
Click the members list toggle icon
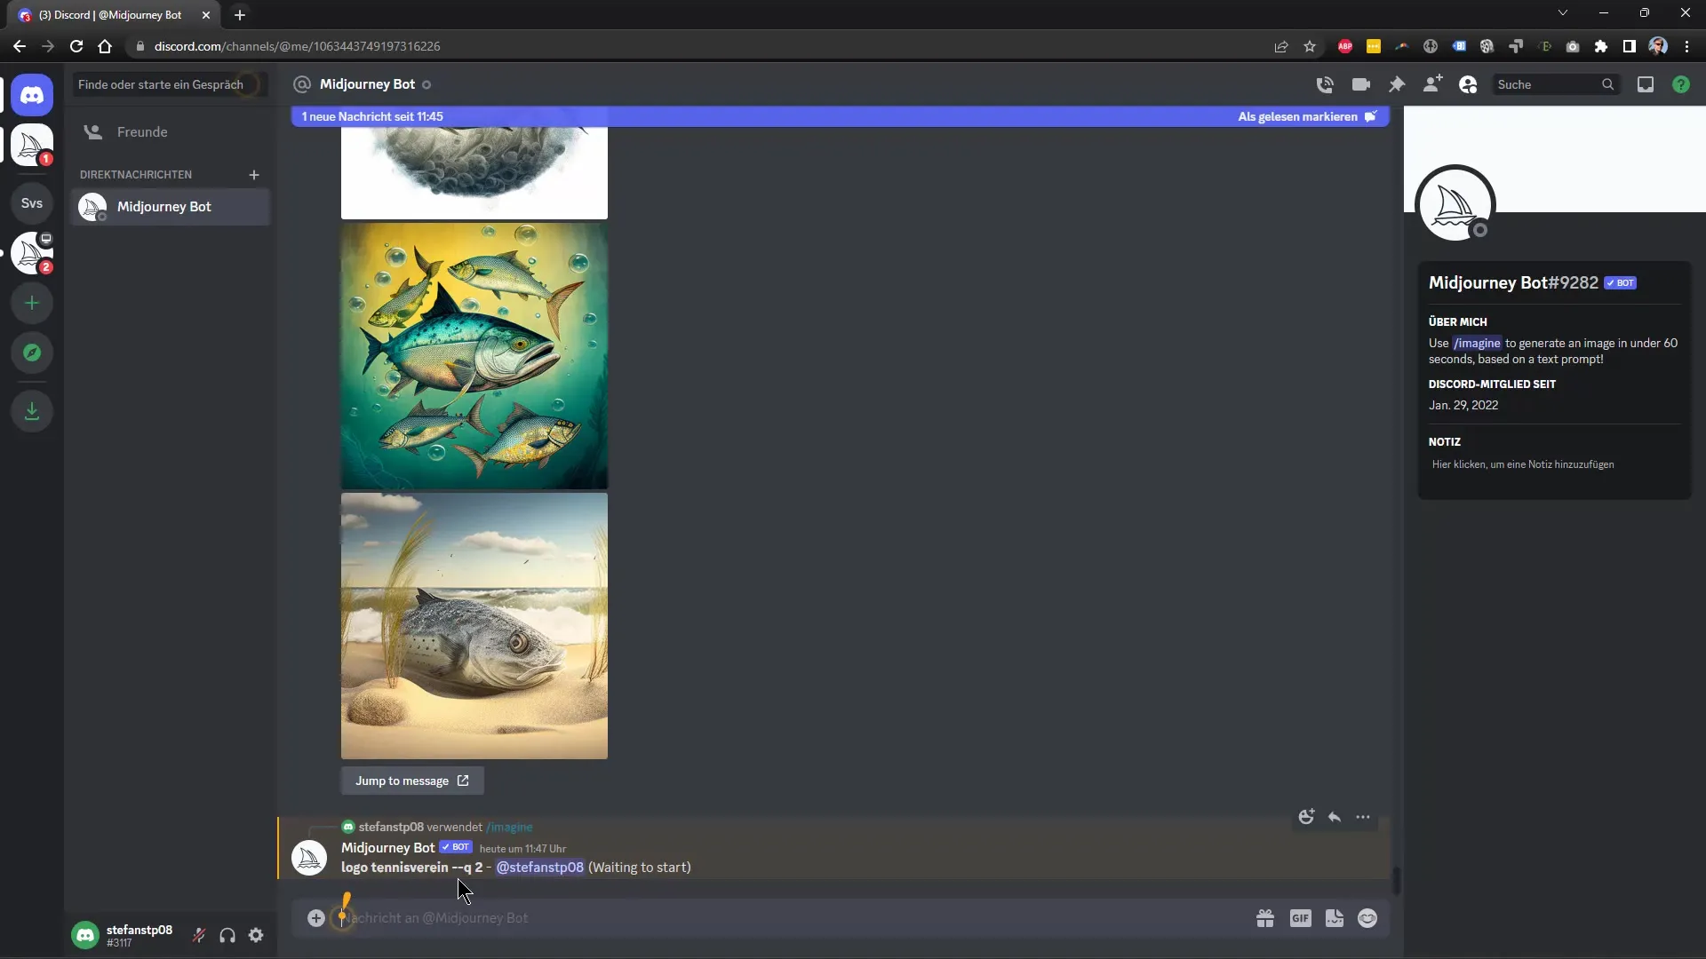pos(1468,84)
